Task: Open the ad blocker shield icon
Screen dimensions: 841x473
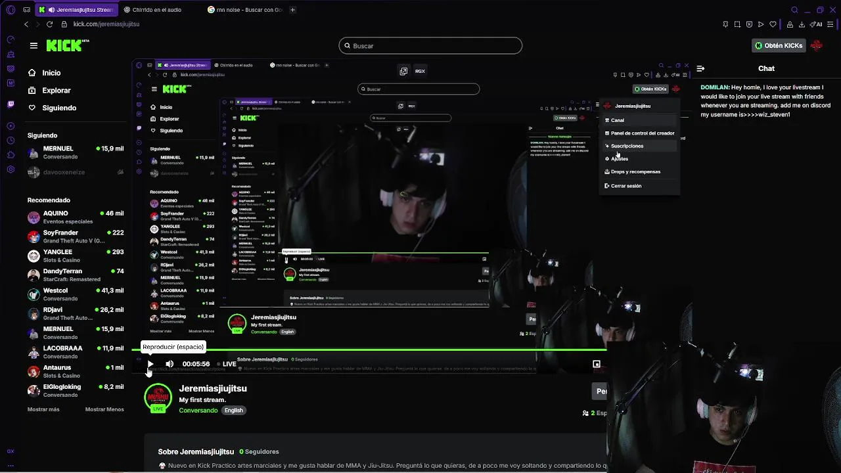Action: [749, 24]
